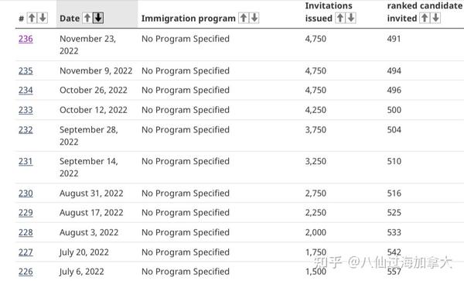Screen dimensions: 464x281
Task: Click the active Date descending sort arrow
Action: click(x=98, y=18)
